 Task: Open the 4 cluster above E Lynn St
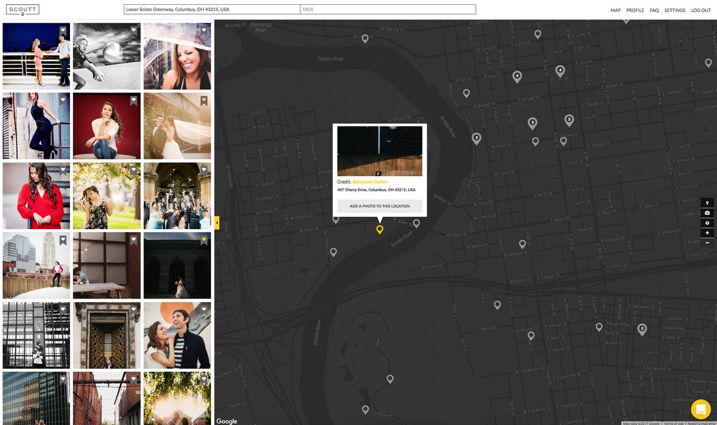(560, 71)
